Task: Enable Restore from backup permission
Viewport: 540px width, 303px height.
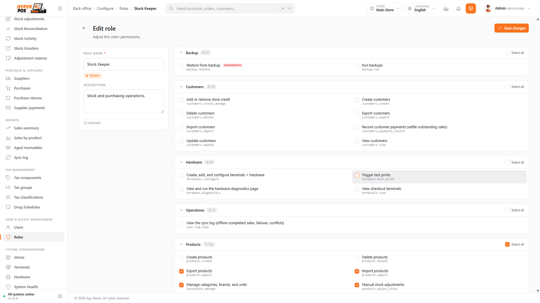Action: tap(181, 66)
